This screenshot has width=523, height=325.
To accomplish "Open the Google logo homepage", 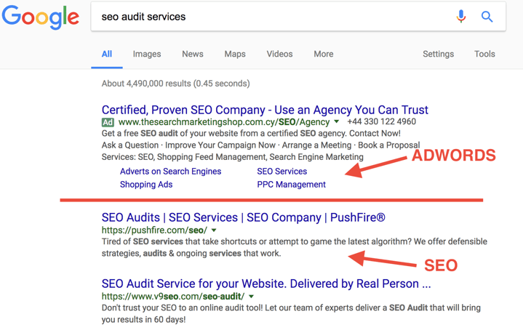I will [40, 17].
